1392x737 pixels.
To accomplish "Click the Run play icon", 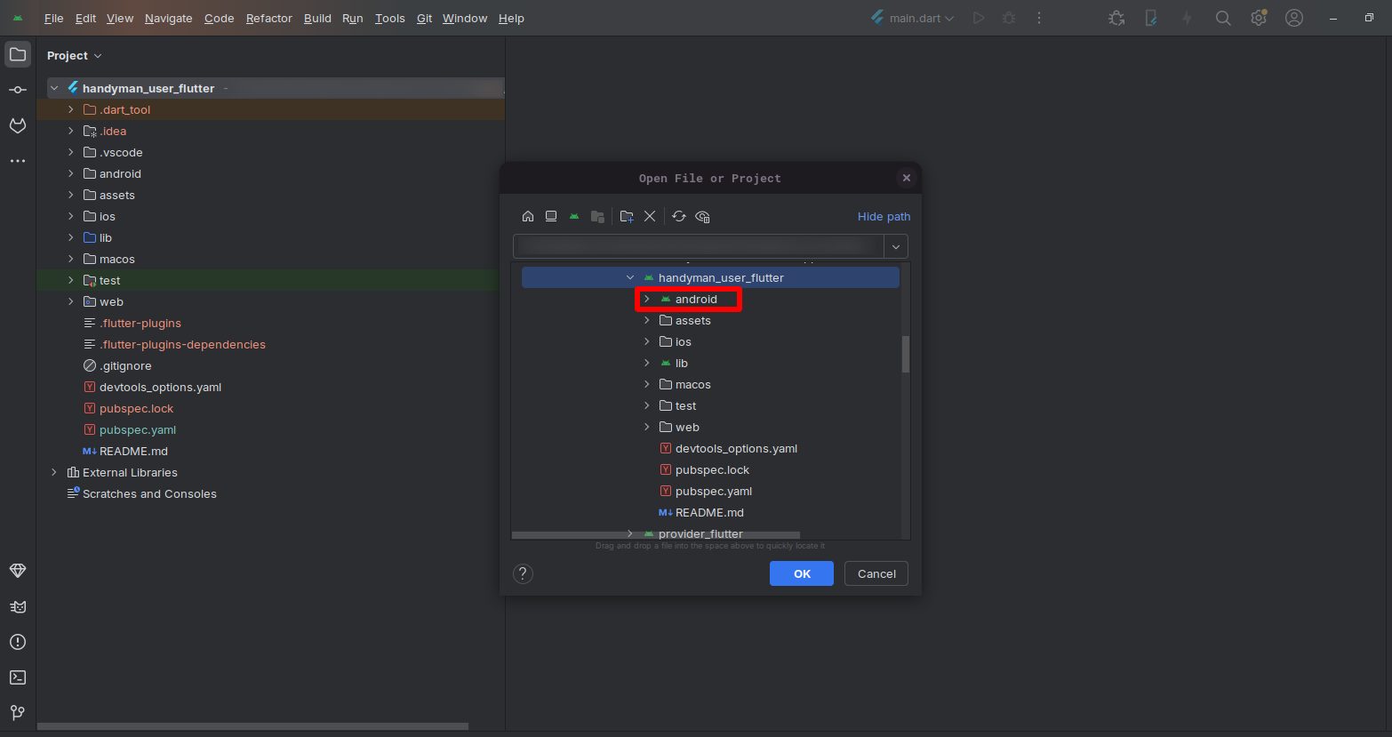I will [x=979, y=18].
